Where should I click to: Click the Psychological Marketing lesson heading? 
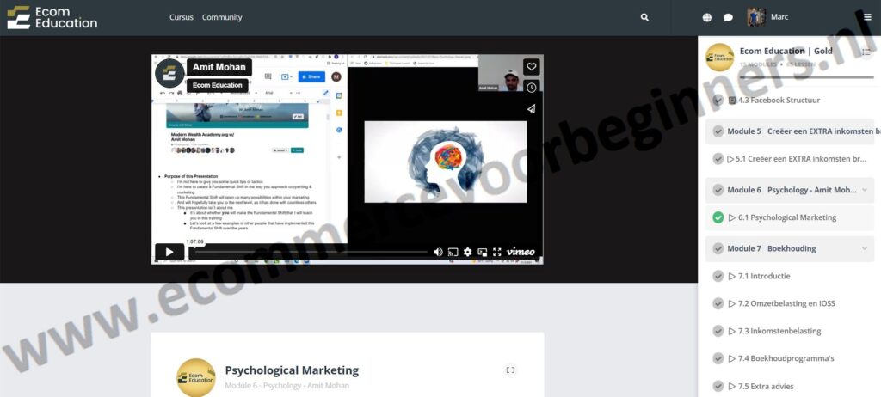coord(292,370)
